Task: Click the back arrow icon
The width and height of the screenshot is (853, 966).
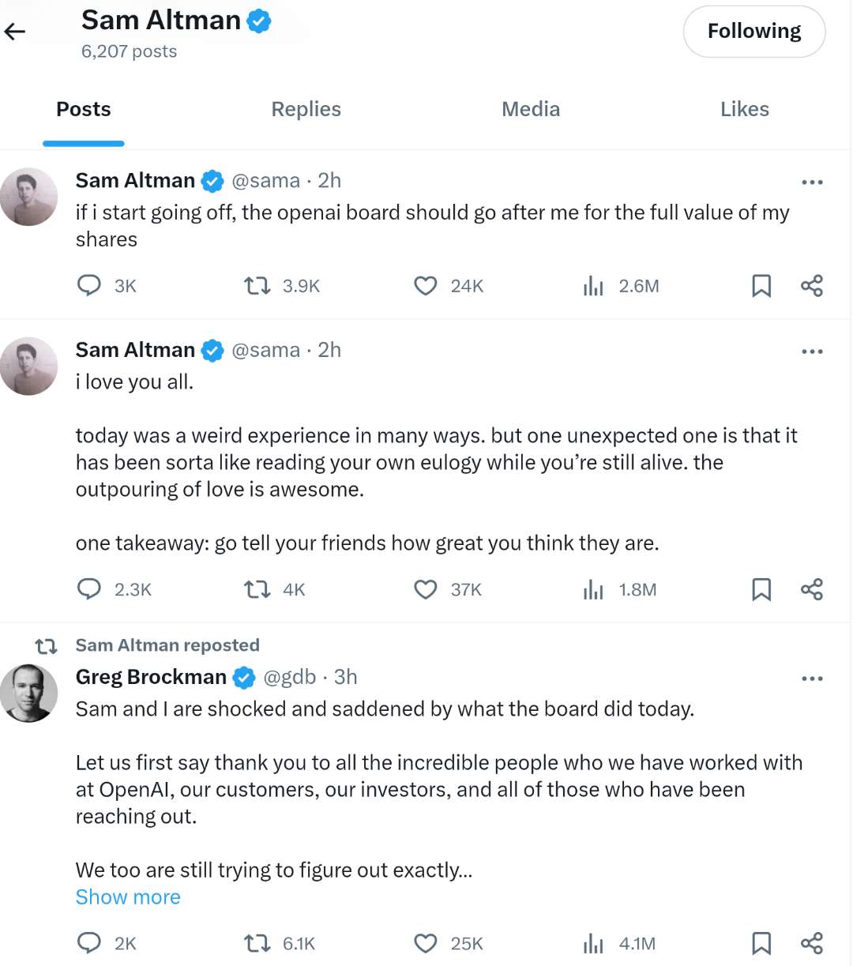Action: click(x=15, y=32)
